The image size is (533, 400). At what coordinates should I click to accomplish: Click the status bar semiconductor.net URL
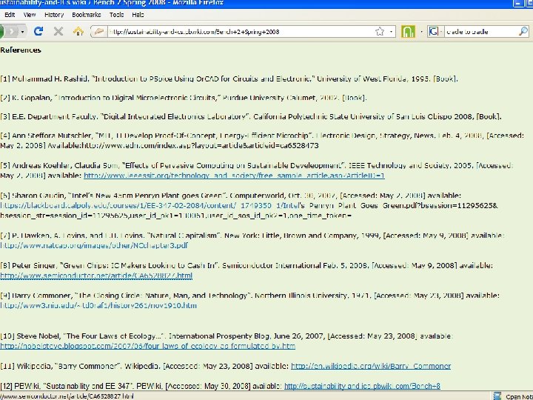click(x=67, y=396)
